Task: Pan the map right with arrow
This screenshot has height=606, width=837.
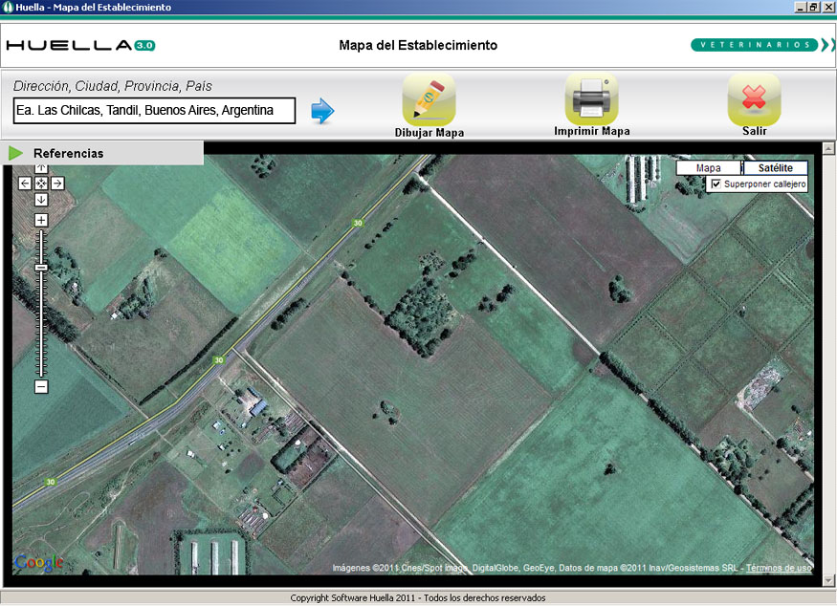Action: 57,184
